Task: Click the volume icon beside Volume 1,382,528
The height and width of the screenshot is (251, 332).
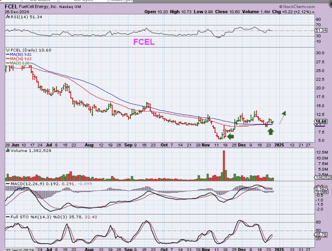Action: pyautogui.click(x=8, y=151)
